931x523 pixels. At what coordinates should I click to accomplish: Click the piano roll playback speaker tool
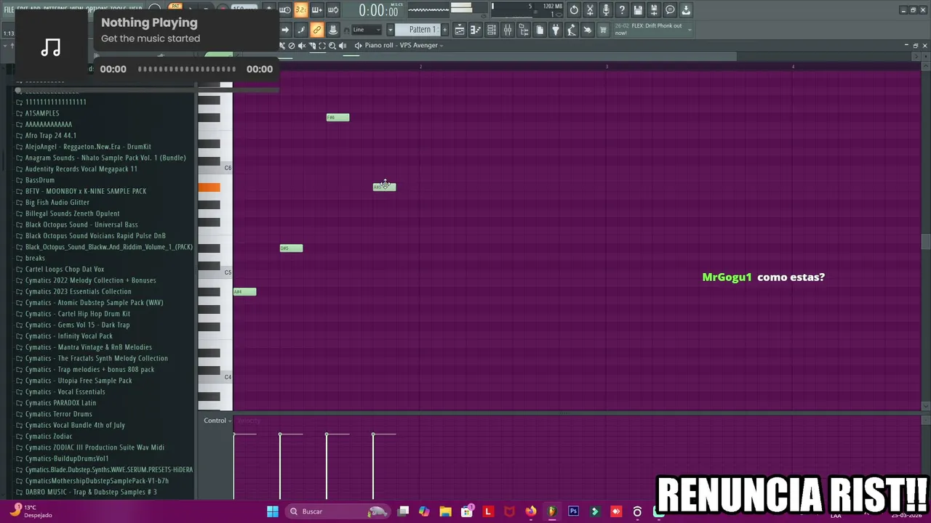pyautogui.click(x=343, y=45)
